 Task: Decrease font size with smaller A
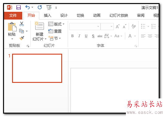[x=124, y=26]
